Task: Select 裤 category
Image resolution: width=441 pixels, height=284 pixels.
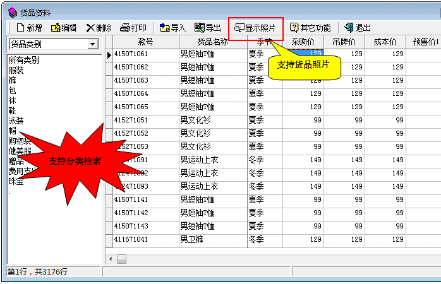Action: 13,80
